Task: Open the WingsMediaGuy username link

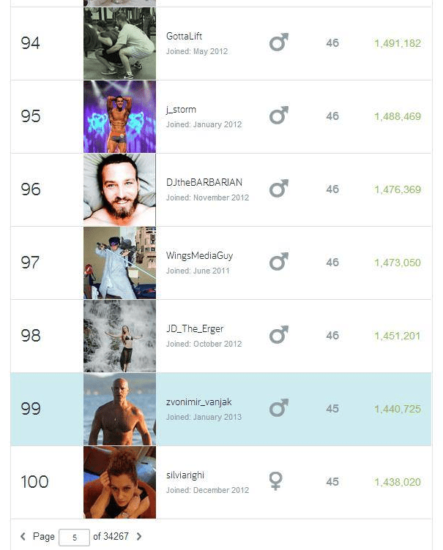Action: pos(199,256)
